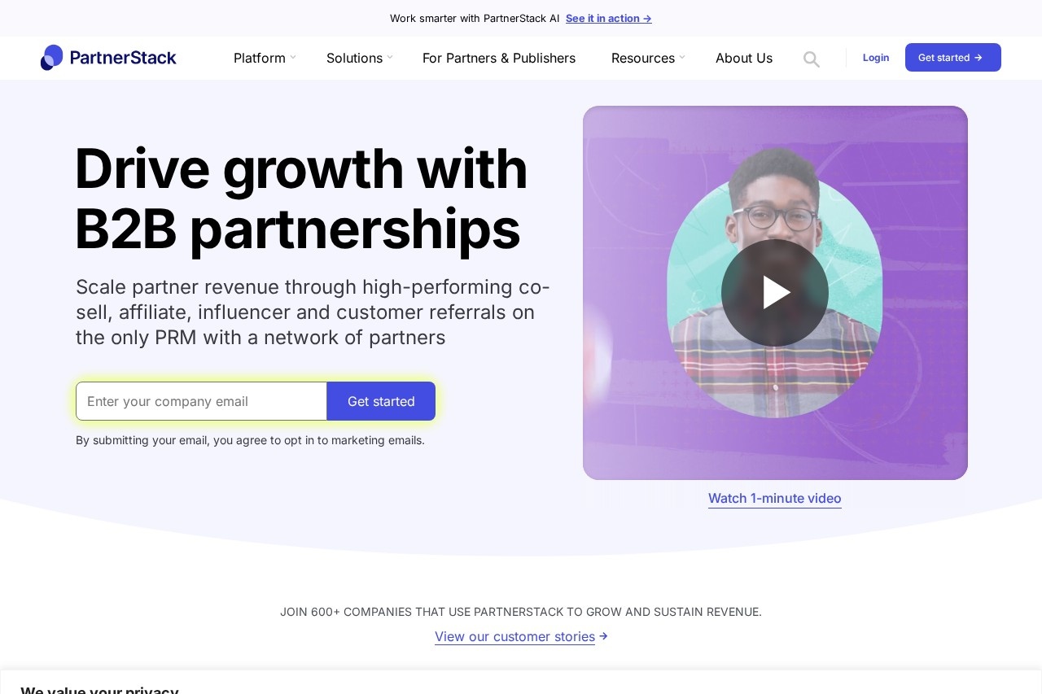
Task: Submit email with Get started button
Action: click(x=381, y=401)
